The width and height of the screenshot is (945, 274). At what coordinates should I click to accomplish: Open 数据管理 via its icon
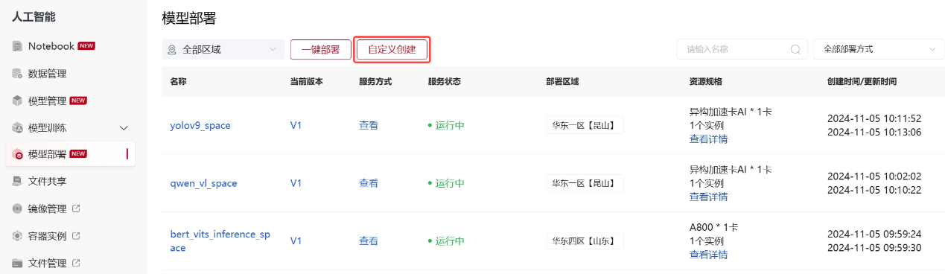(x=18, y=74)
